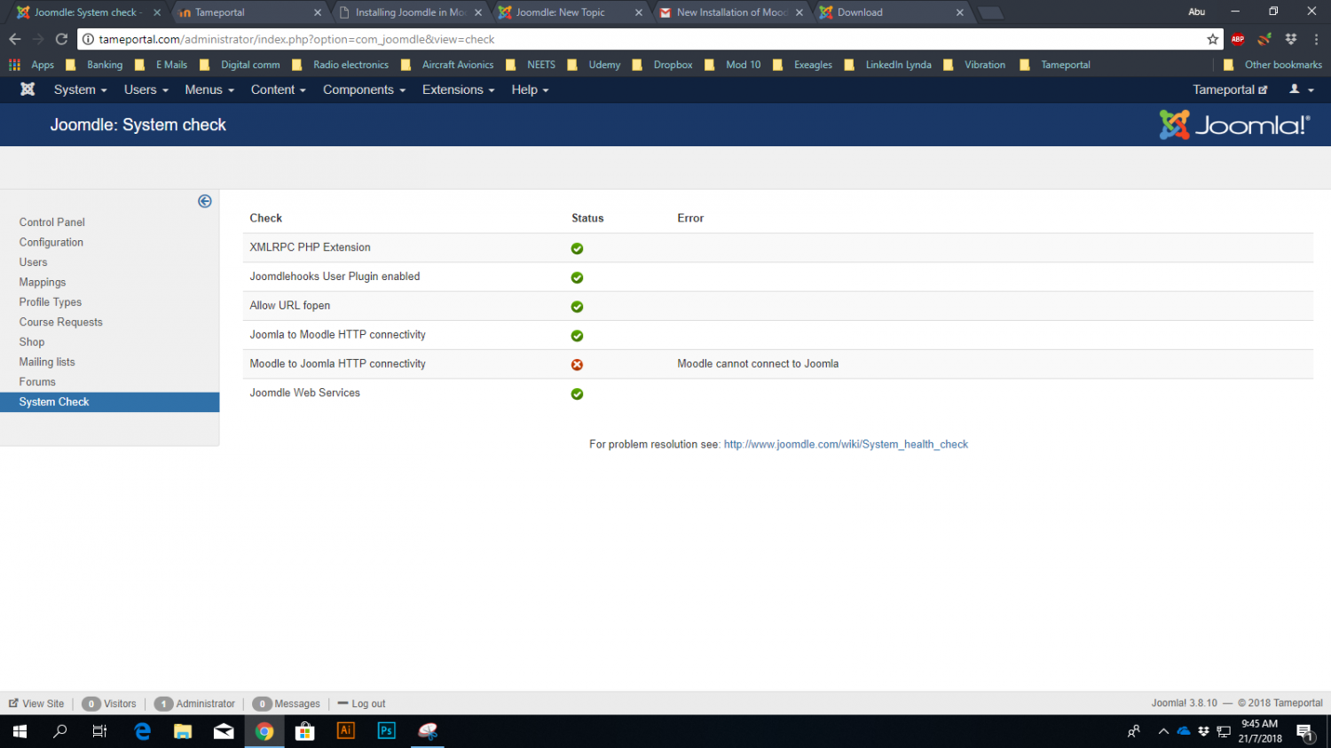This screenshot has width=1331, height=748.
Task: Bookmark this page with the star icon
Action: [x=1212, y=39]
